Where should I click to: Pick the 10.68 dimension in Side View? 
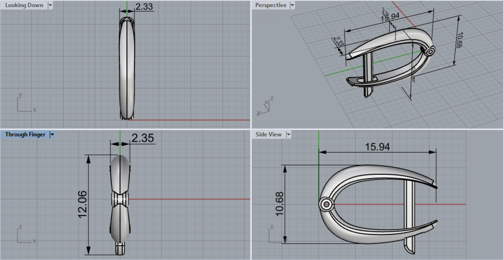tap(280, 204)
